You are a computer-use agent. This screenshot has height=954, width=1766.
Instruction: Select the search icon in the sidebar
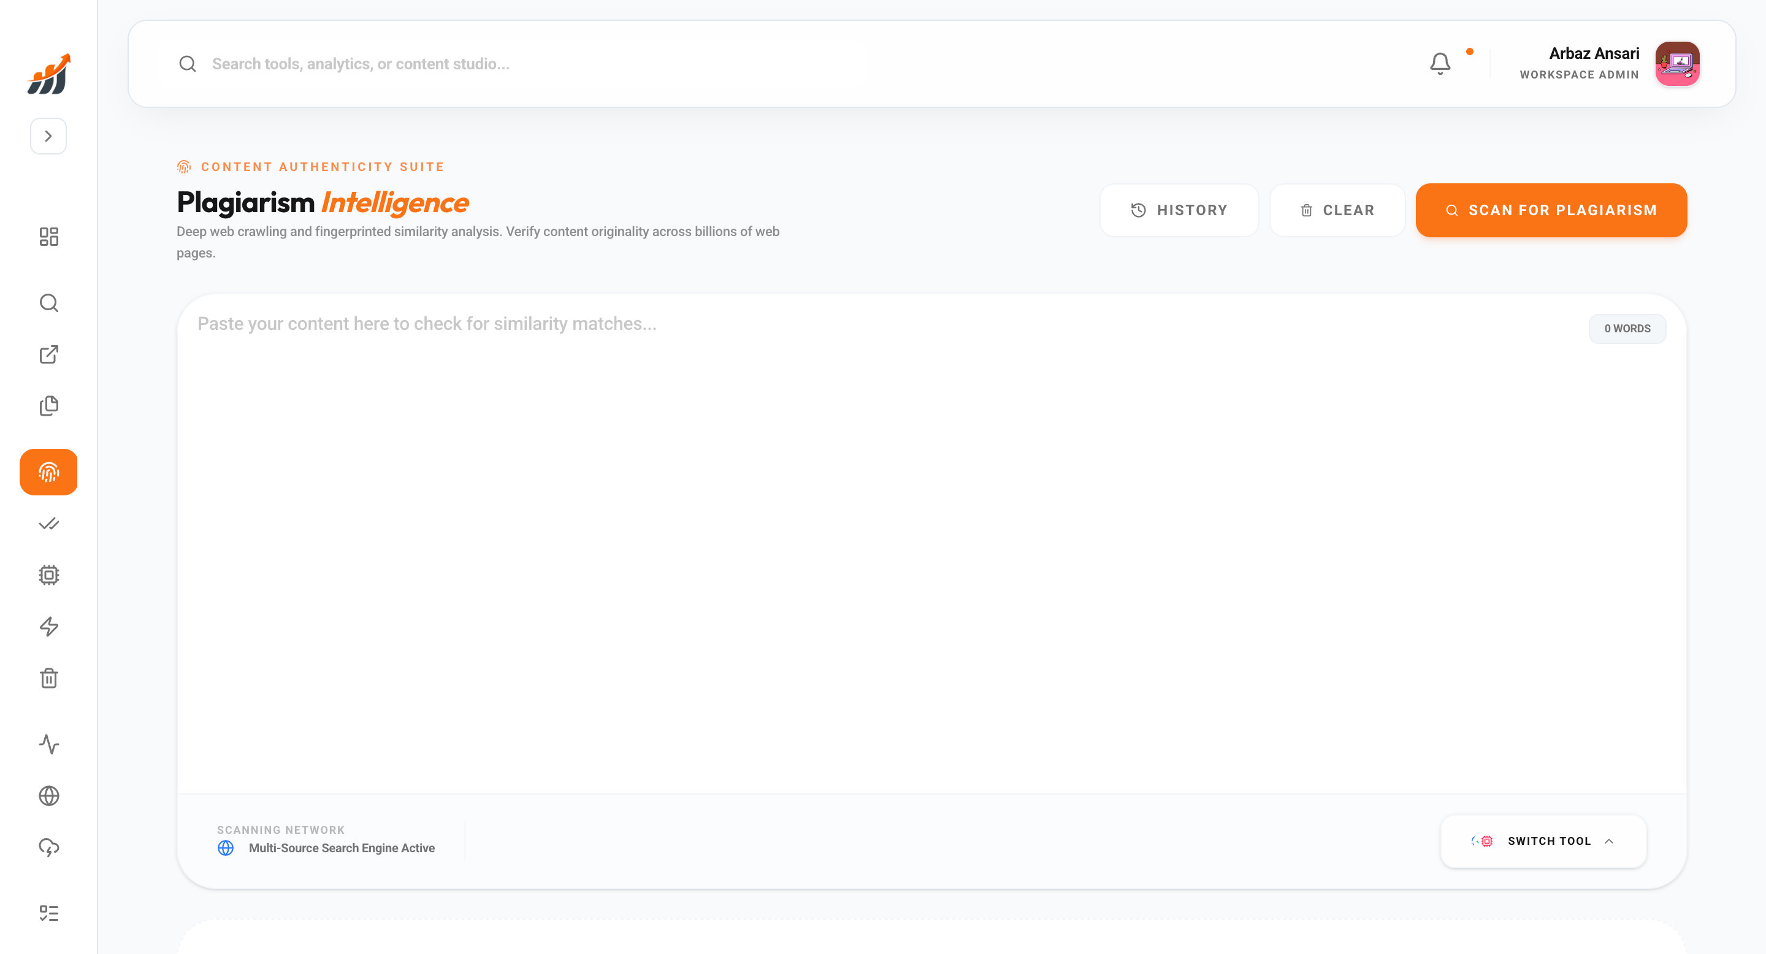tap(48, 302)
